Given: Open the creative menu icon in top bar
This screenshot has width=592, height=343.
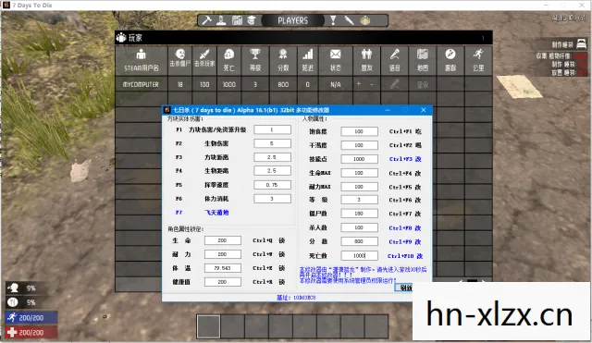Looking at the screenshot, I should coord(364,20).
